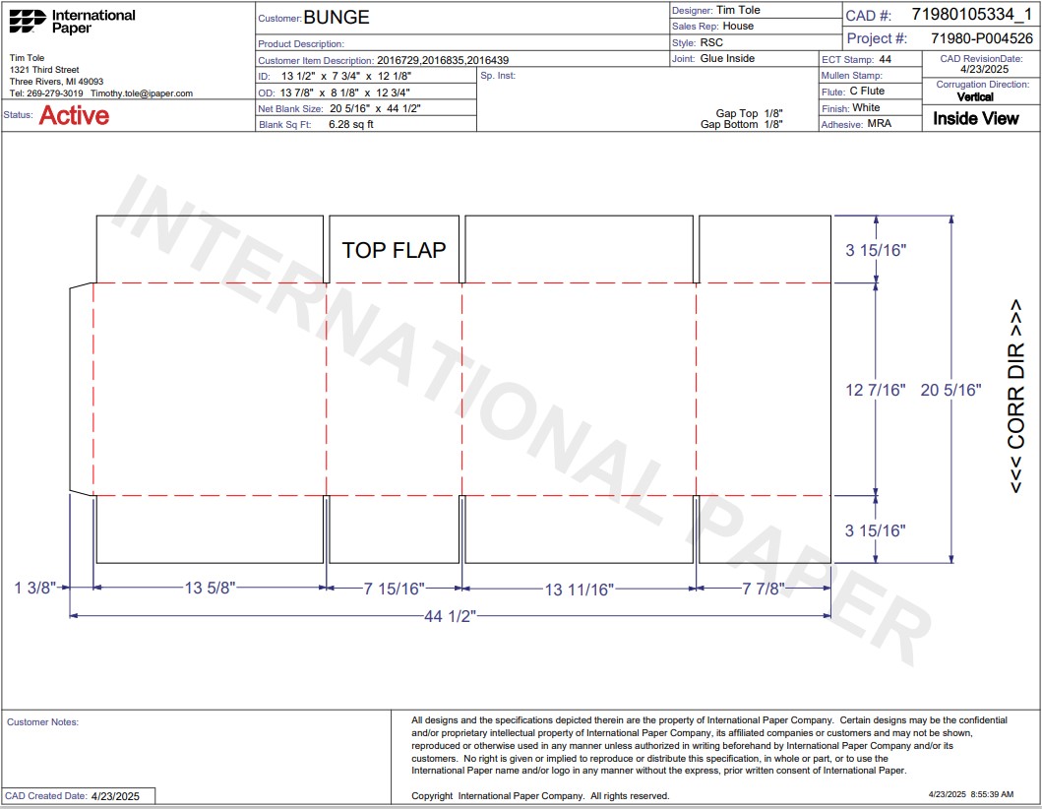
Task: Select blank square footage 6.28 sq ft
Action: tap(351, 124)
